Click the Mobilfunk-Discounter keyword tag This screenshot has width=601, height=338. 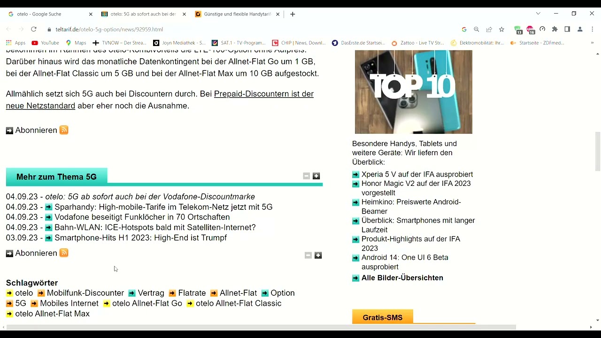(x=85, y=293)
